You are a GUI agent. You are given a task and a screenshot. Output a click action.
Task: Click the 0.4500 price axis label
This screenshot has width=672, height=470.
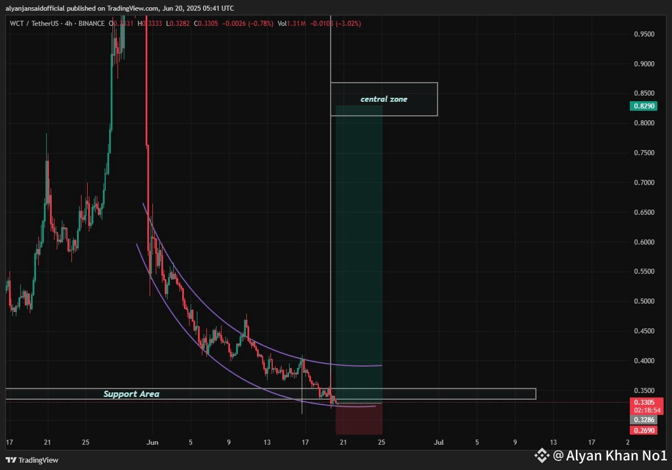644,331
